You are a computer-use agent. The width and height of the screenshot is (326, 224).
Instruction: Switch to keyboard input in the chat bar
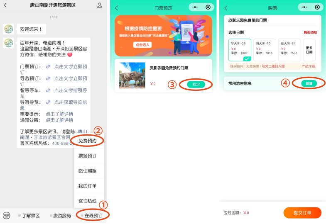tap(6, 215)
